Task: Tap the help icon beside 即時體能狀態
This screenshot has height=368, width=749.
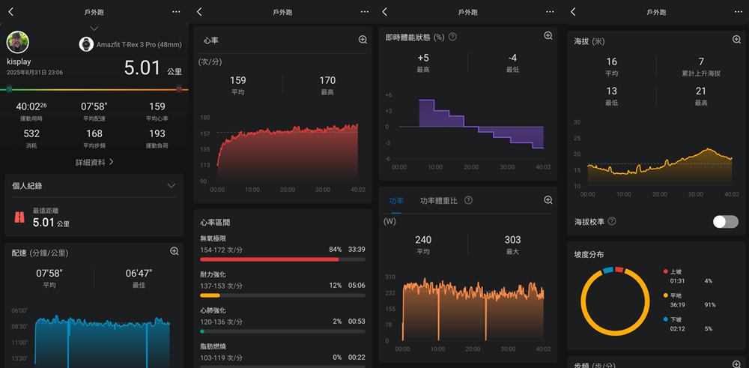Action: [x=452, y=37]
